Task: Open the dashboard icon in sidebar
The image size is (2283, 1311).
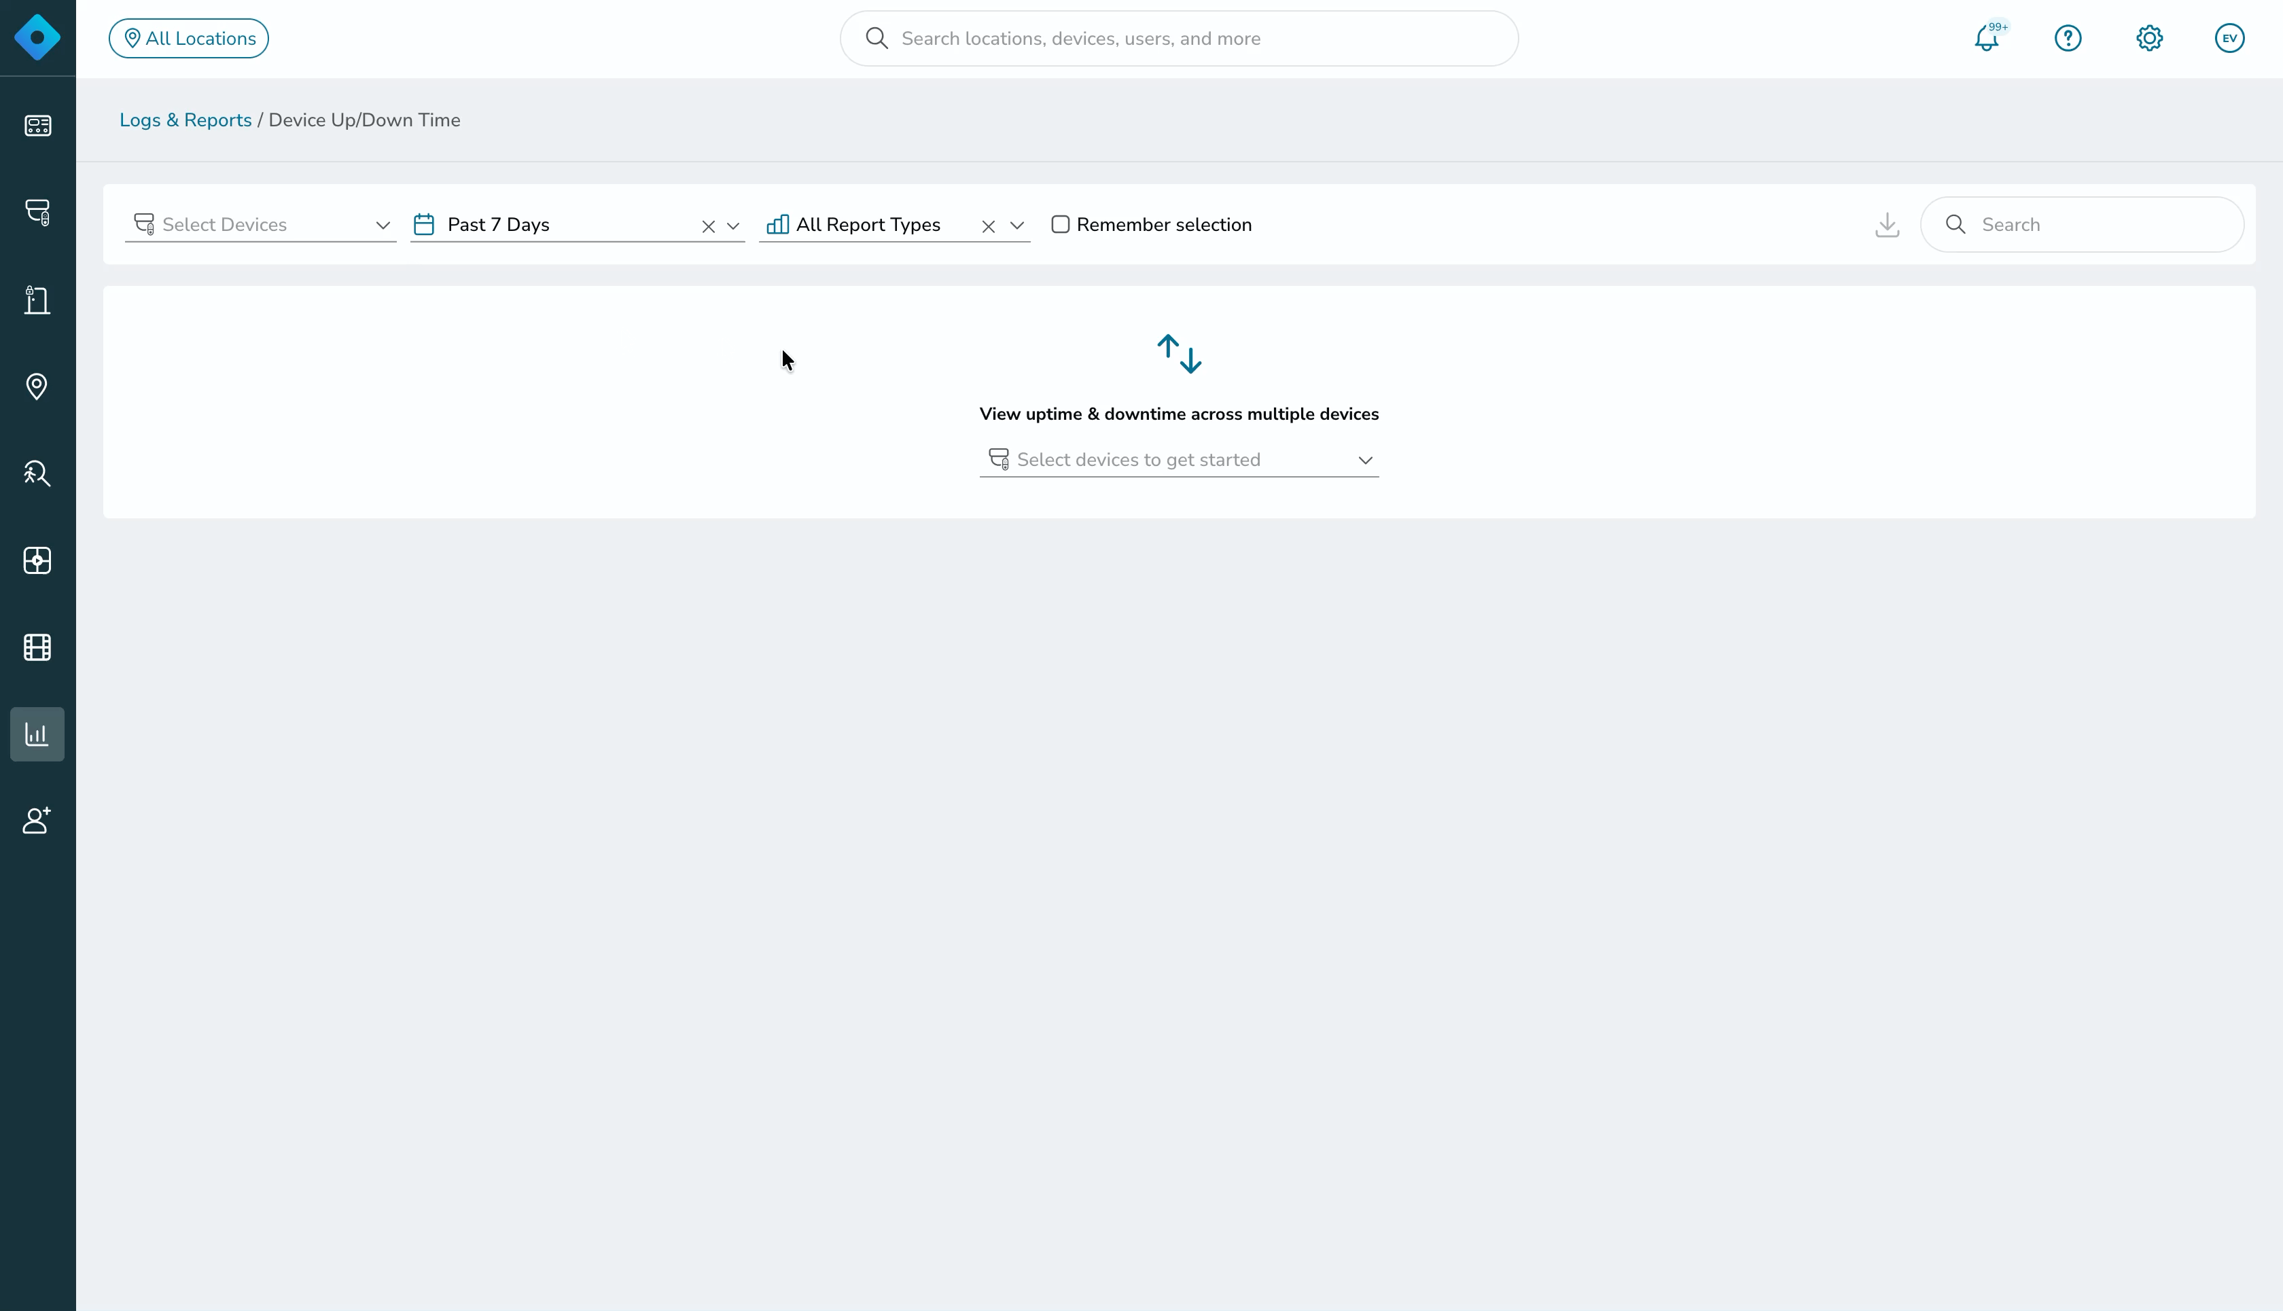Action: (37, 125)
